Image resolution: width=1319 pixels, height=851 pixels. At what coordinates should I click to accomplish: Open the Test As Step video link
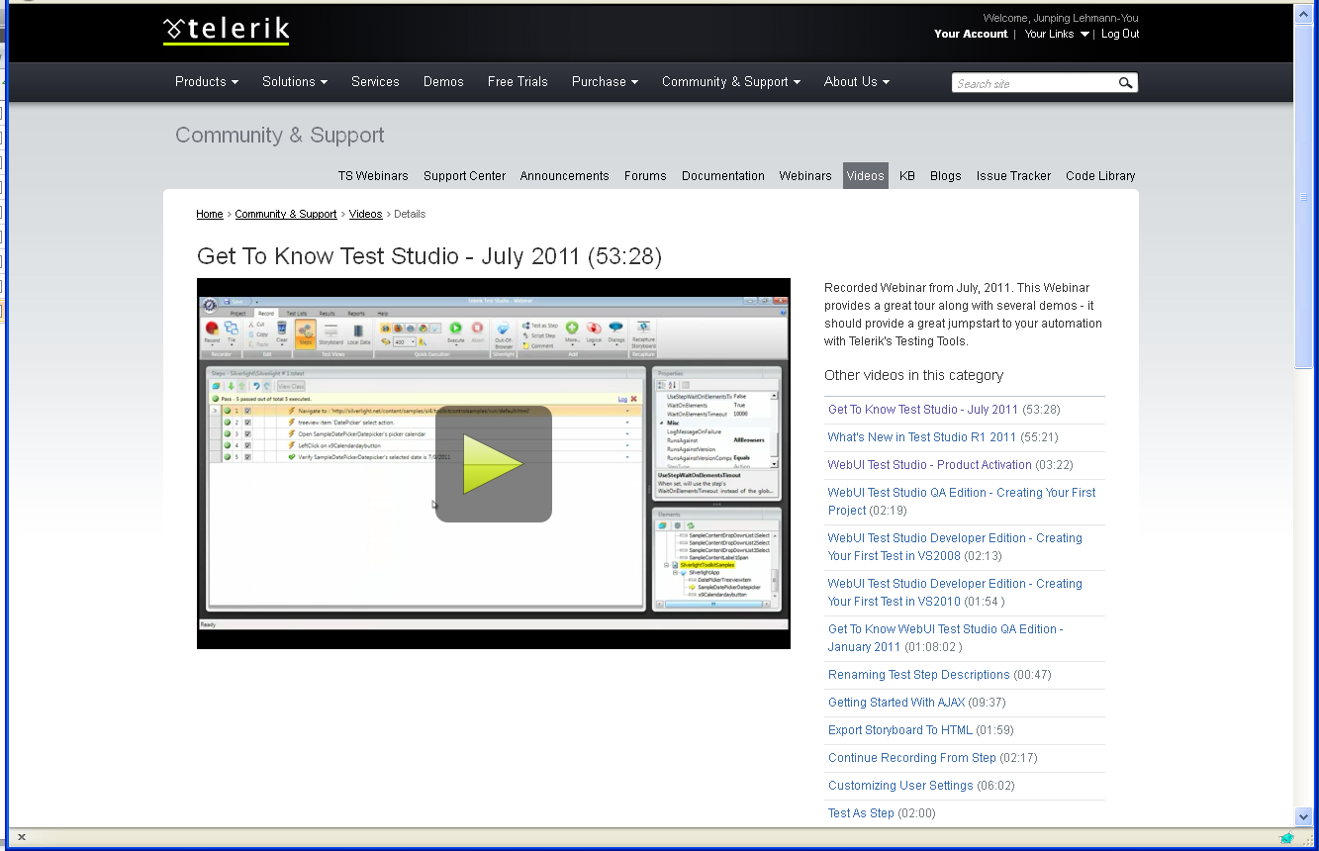pyautogui.click(x=861, y=813)
